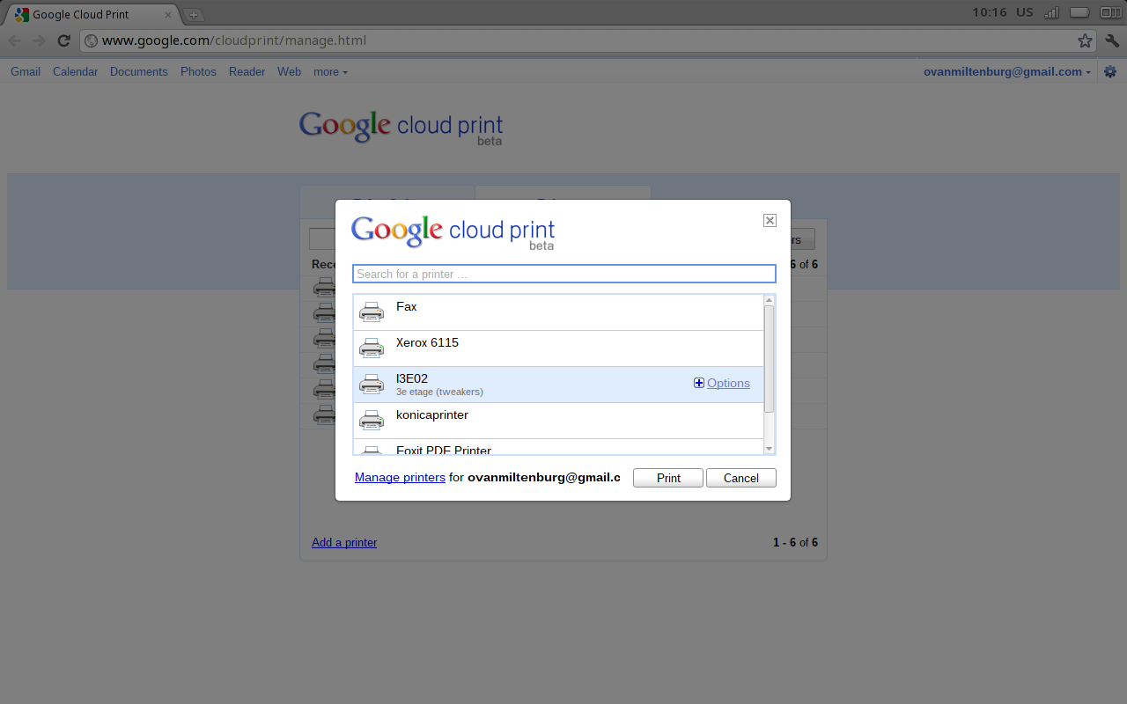This screenshot has width=1127, height=704.
Task: Click the I3E02 printer icon
Action: (x=372, y=385)
